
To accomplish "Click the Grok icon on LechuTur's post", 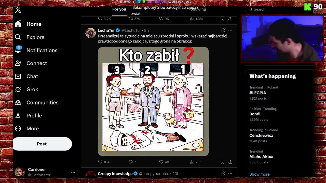I will [223, 30].
